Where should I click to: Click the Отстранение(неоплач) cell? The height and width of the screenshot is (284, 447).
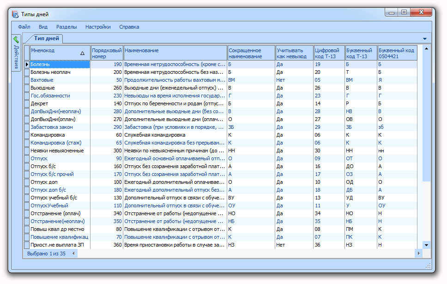60,221
